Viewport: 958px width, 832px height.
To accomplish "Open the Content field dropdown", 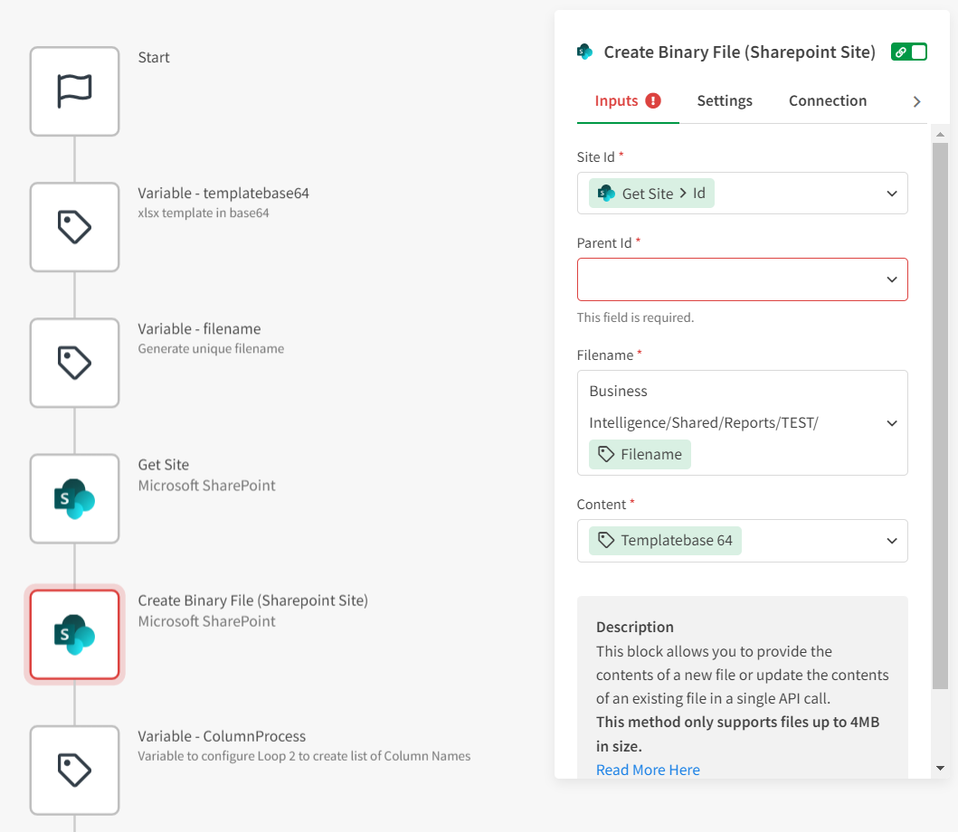I will (892, 541).
